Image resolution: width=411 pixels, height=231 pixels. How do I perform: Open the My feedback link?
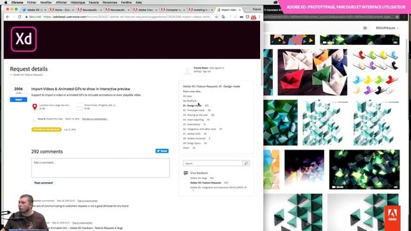click(x=189, y=101)
